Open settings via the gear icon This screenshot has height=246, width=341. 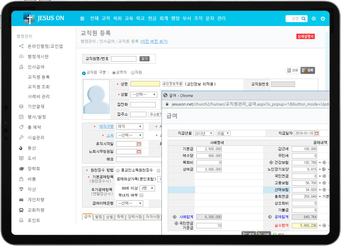click(x=314, y=19)
